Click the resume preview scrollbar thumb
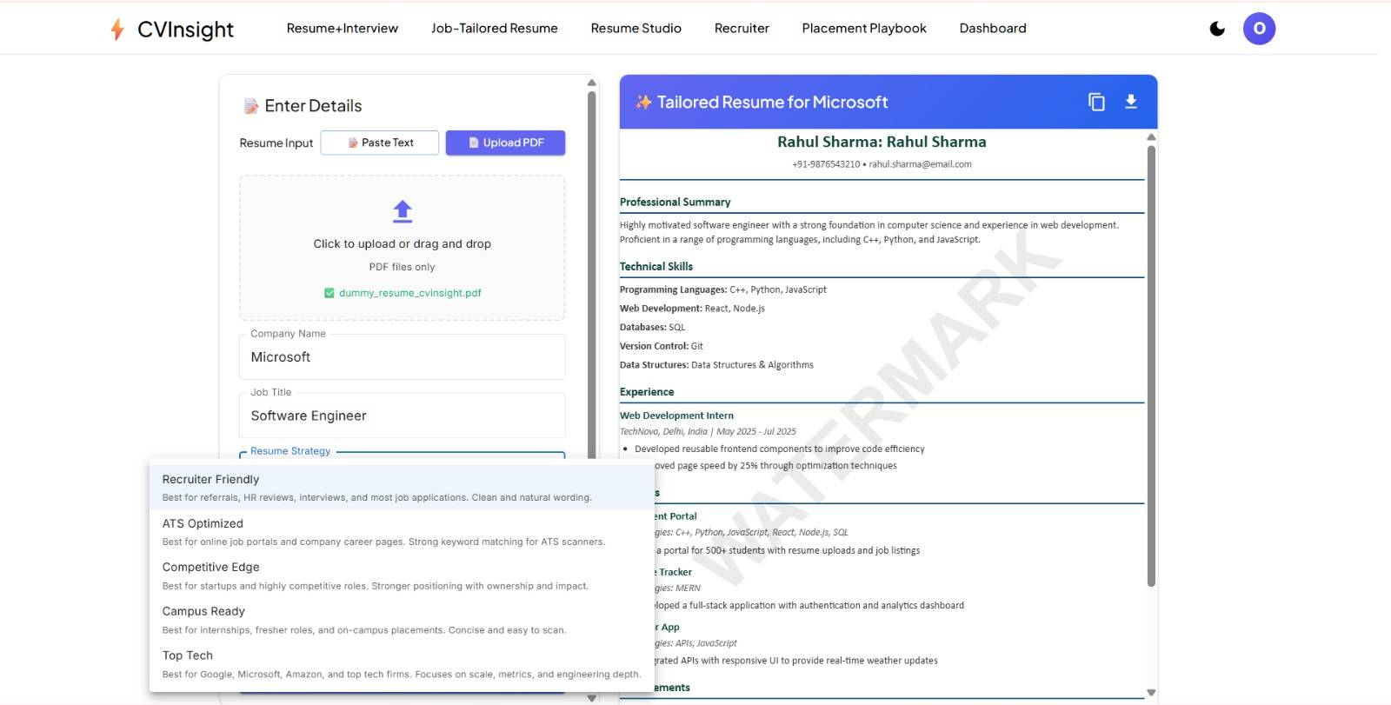Image resolution: width=1391 pixels, height=705 pixels. click(1151, 366)
